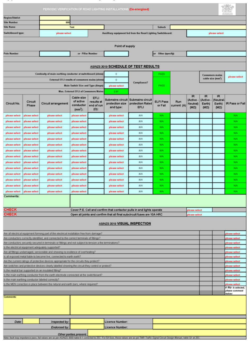Open Main Switch Size and Type dropdown
250x343 pixels.
click(116, 86)
